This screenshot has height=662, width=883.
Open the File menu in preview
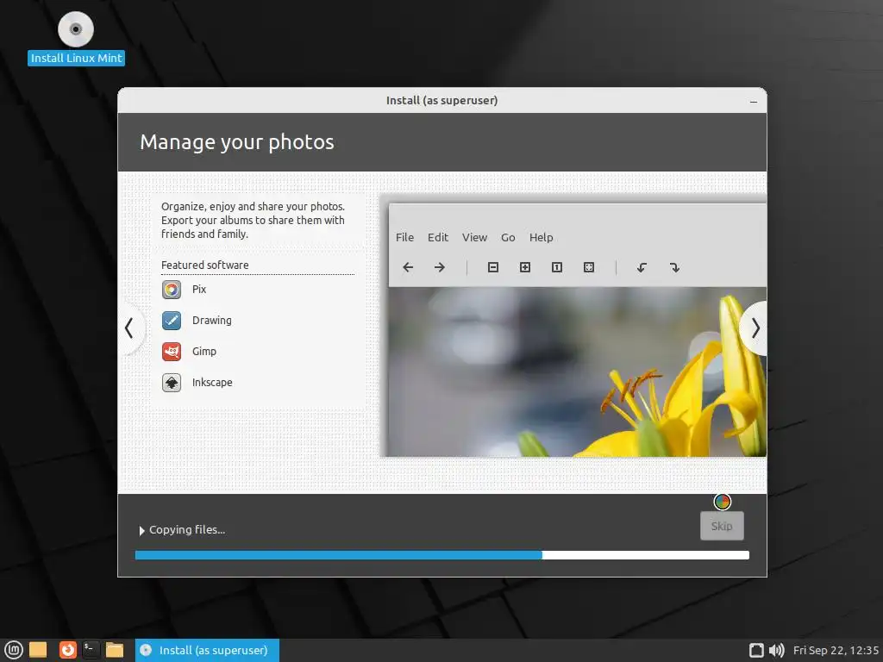(404, 238)
